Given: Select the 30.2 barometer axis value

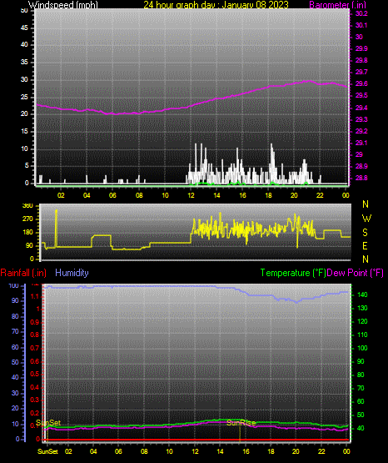Looking at the screenshot, I should pos(361,13).
